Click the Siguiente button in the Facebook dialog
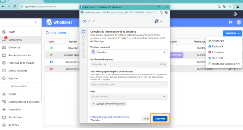Image resolution: width=243 pixels, height=130 pixels. click(x=160, y=118)
